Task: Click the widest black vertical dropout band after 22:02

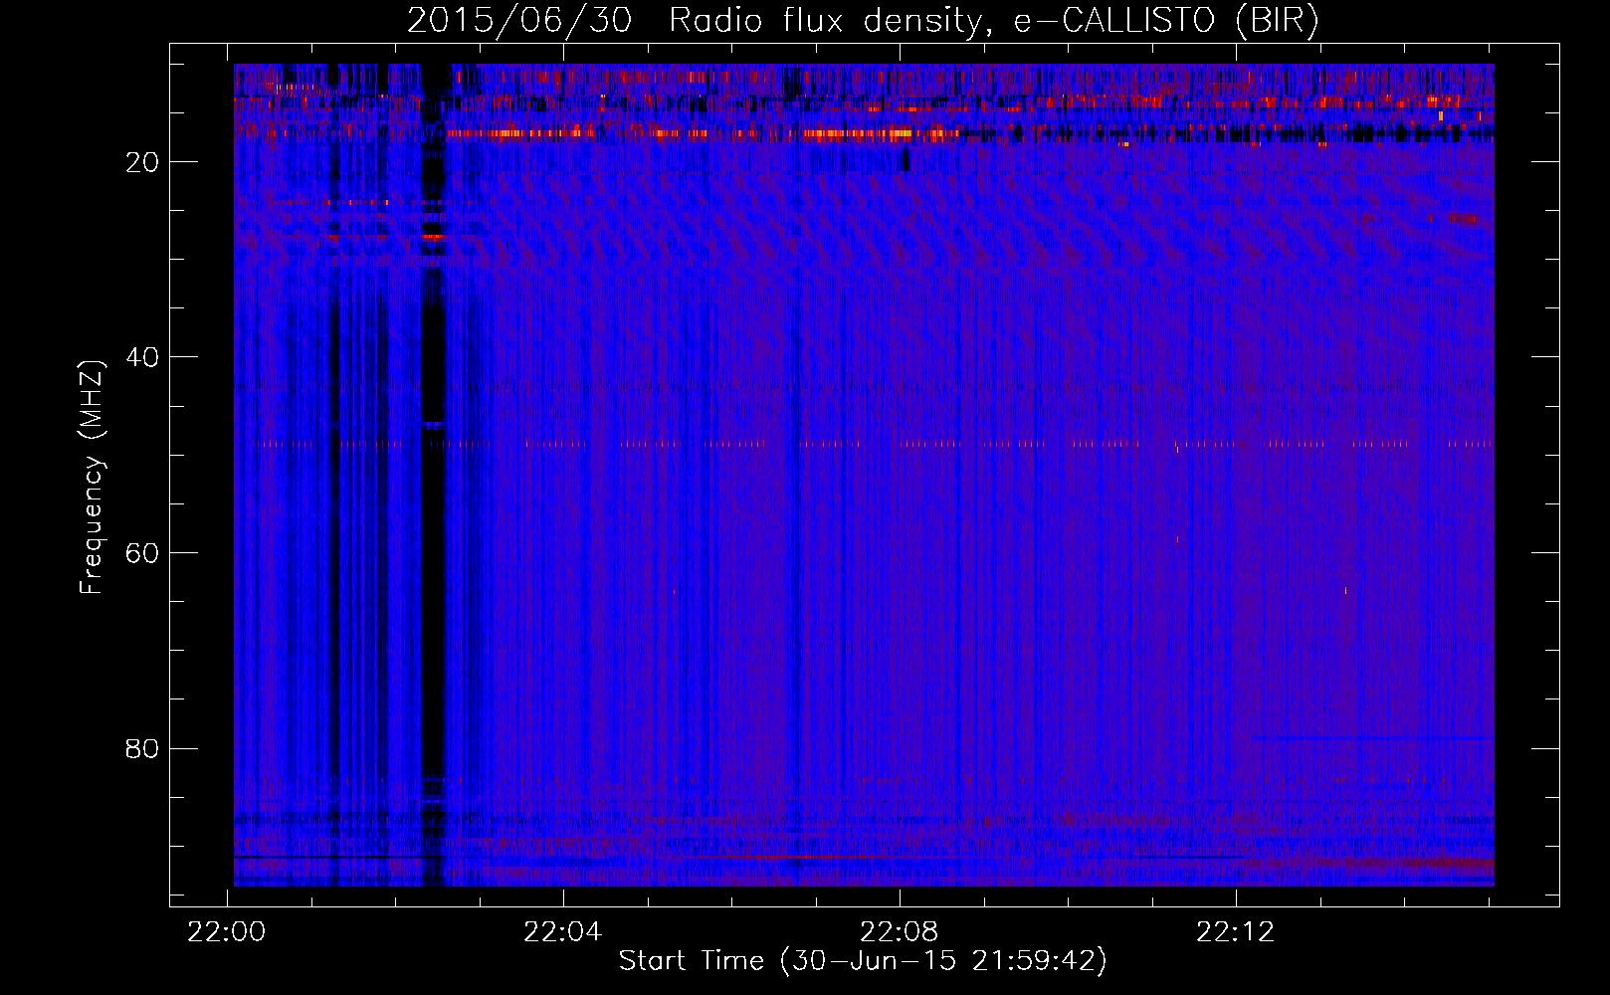Action: coord(434,476)
